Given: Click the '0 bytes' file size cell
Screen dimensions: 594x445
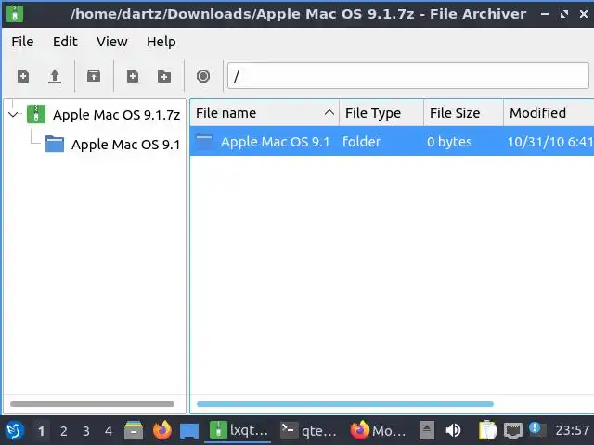Looking at the screenshot, I should [449, 142].
